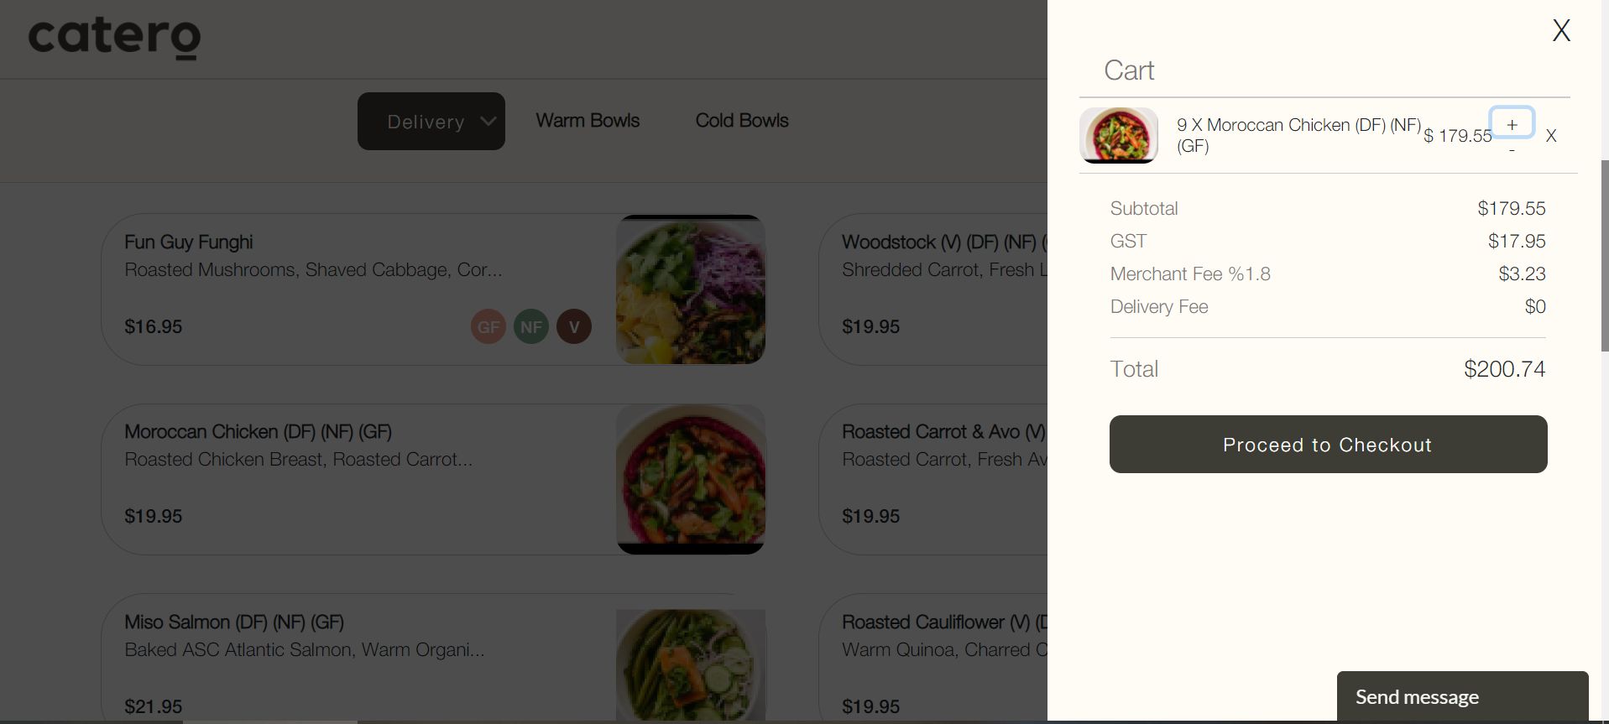Click Proceed to Checkout button

click(x=1327, y=445)
